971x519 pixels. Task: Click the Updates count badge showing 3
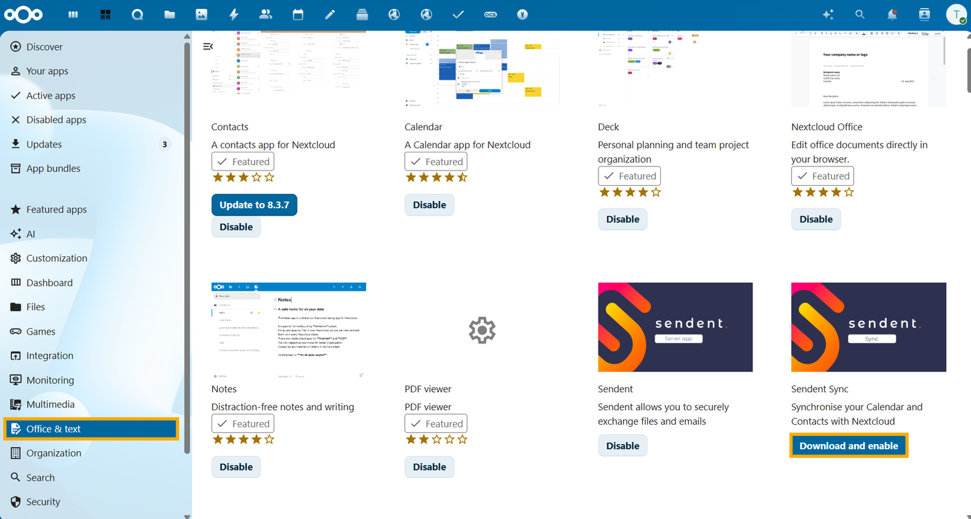164,144
